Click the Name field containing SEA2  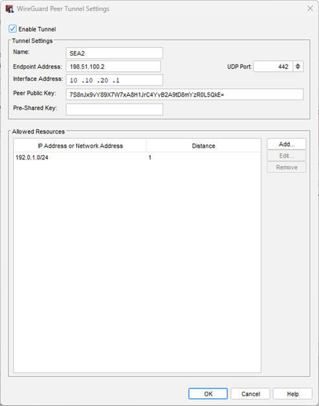(115, 53)
